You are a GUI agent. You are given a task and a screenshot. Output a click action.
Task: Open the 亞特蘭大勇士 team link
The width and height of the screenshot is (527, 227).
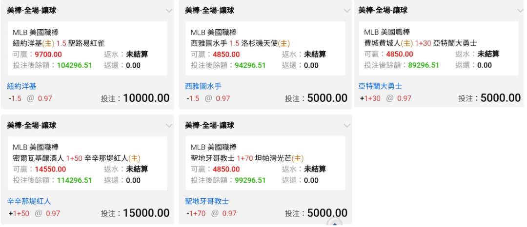click(x=380, y=87)
